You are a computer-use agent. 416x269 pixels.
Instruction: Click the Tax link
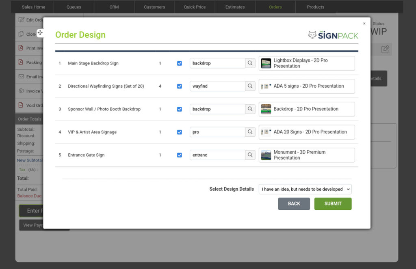click(22, 170)
